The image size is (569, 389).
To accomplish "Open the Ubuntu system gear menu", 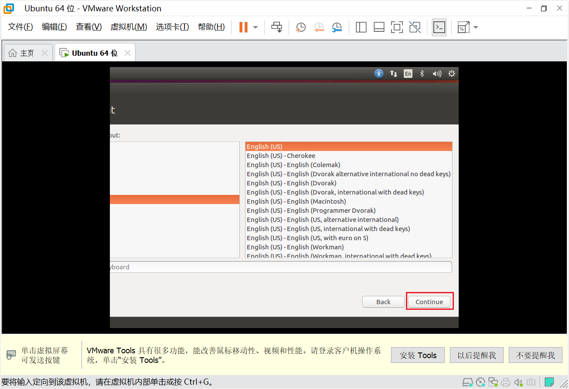I will pos(452,74).
